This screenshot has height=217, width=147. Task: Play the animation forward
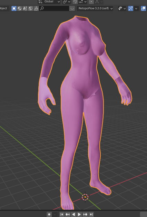pyautogui.click(x=79, y=214)
